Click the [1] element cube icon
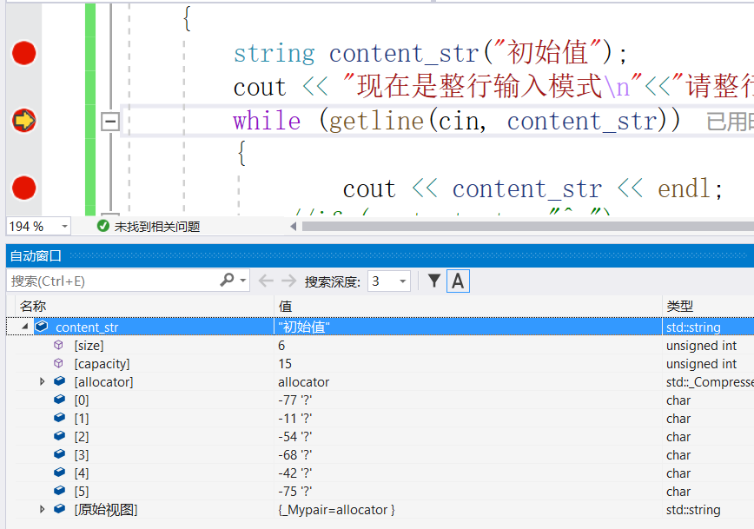 [x=59, y=418]
